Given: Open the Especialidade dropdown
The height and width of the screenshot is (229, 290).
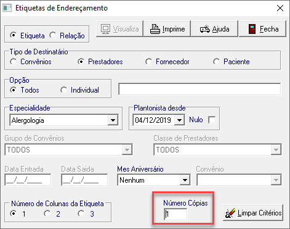Looking at the screenshot, I should pyautogui.click(x=113, y=120).
